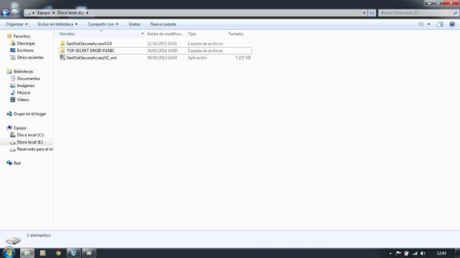The width and height of the screenshot is (460, 258).
Task: Open the Compartir con dropdown
Action: coord(103,24)
